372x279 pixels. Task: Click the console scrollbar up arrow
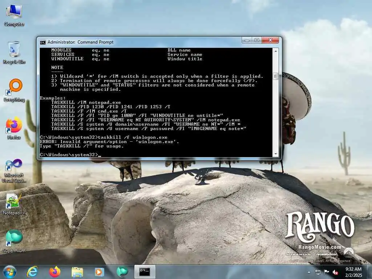tap(276, 51)
